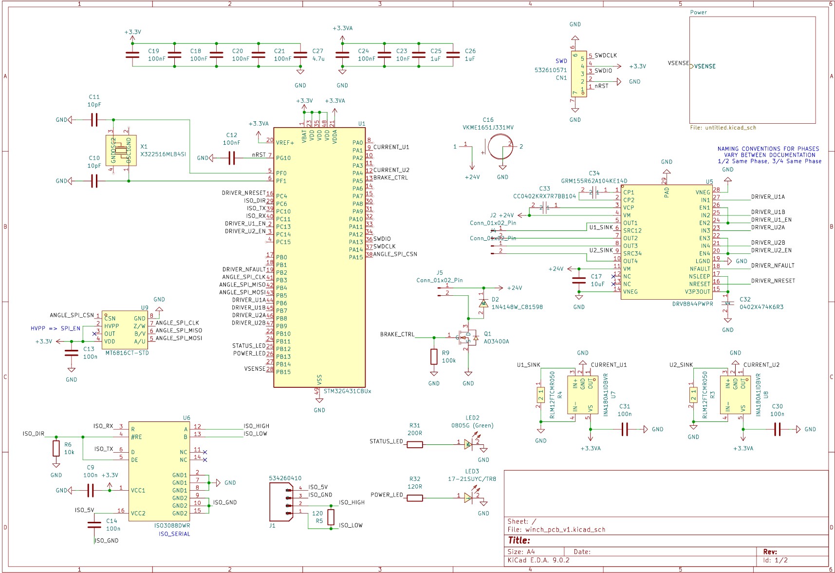835x573 pixels.
Task: Click shunt resistor R4 symbol
Action: 540,395
